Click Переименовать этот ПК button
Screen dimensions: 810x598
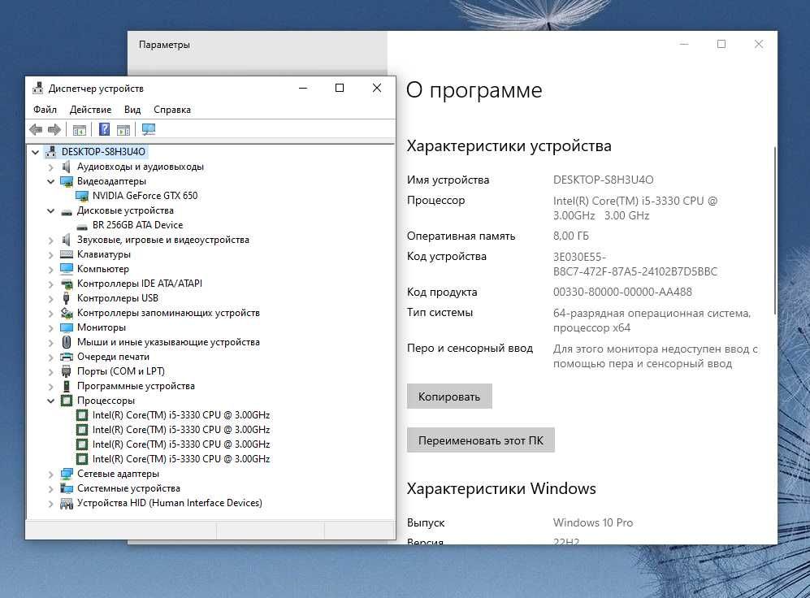[x=480, y=440]
